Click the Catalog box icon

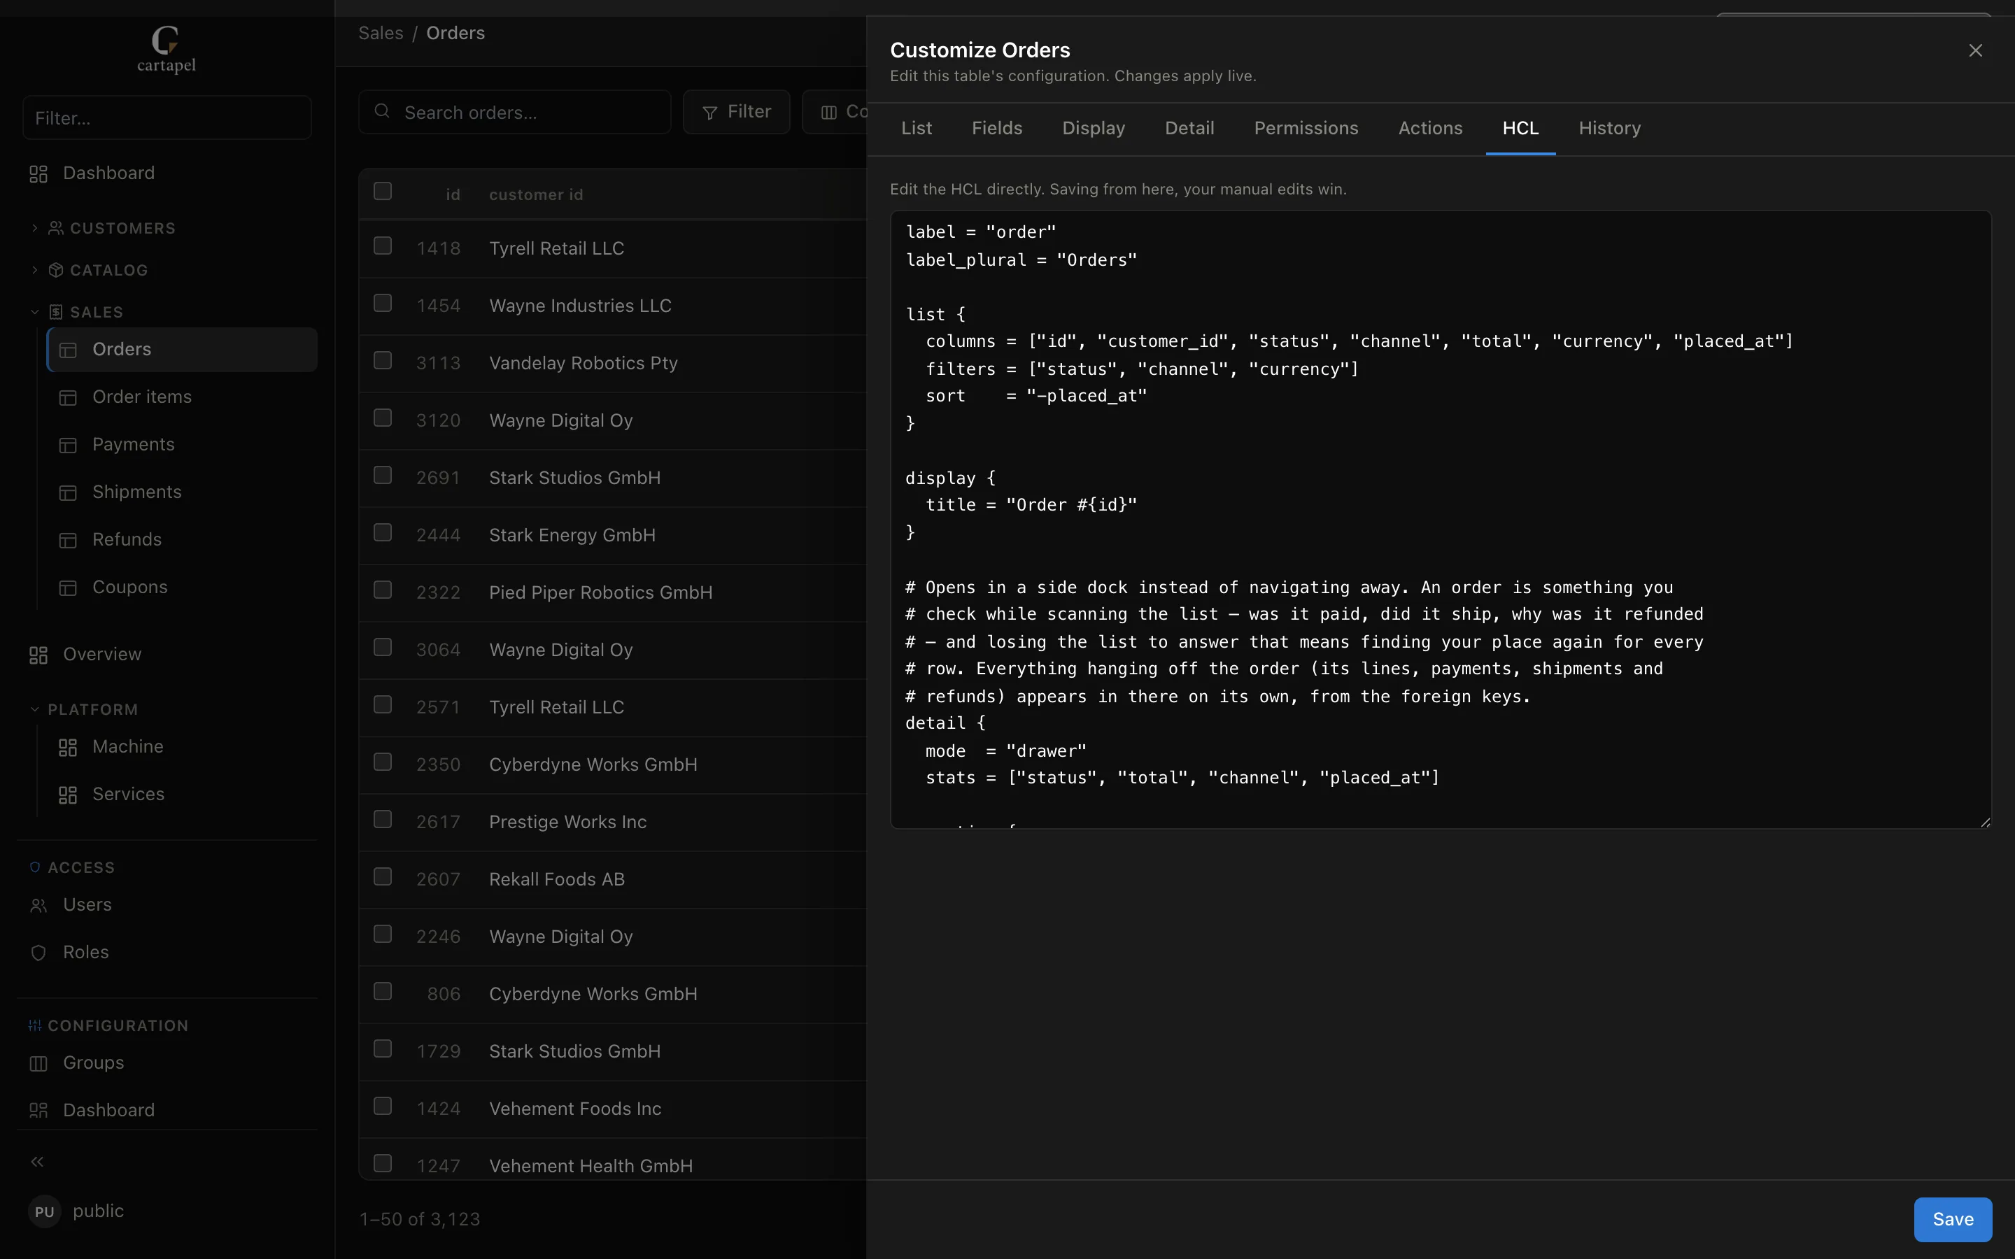pos(56,270)
